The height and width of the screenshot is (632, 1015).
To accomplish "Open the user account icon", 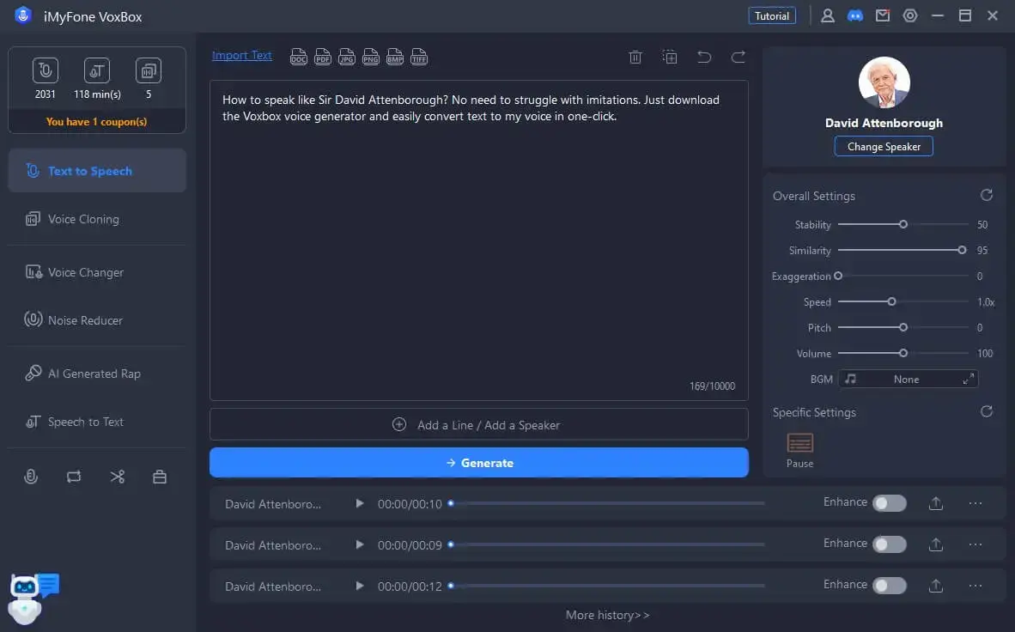I will [827, 15].
